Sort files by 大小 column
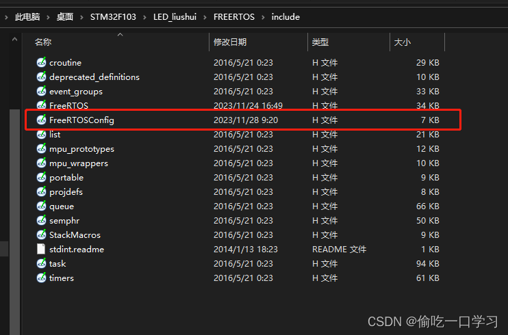The image size is (508, 335). pyautogui.click(x=403, y=42)
